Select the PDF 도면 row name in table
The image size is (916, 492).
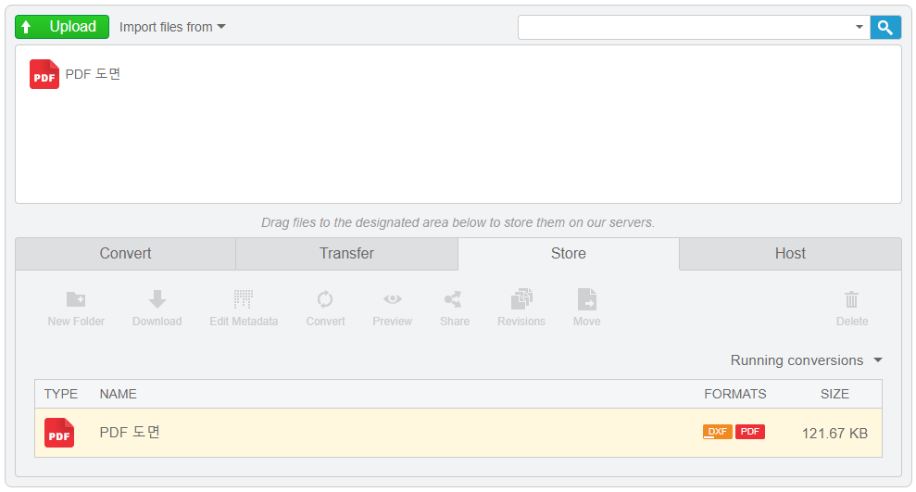pyautogui.click(x=130, y=433)
